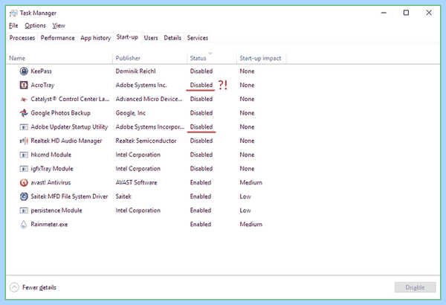Click Enabled status of Saitek MFD driver

(201, 196)
